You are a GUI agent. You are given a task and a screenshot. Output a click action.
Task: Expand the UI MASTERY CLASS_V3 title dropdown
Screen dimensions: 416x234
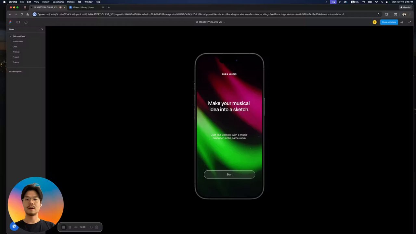[210, 22]
